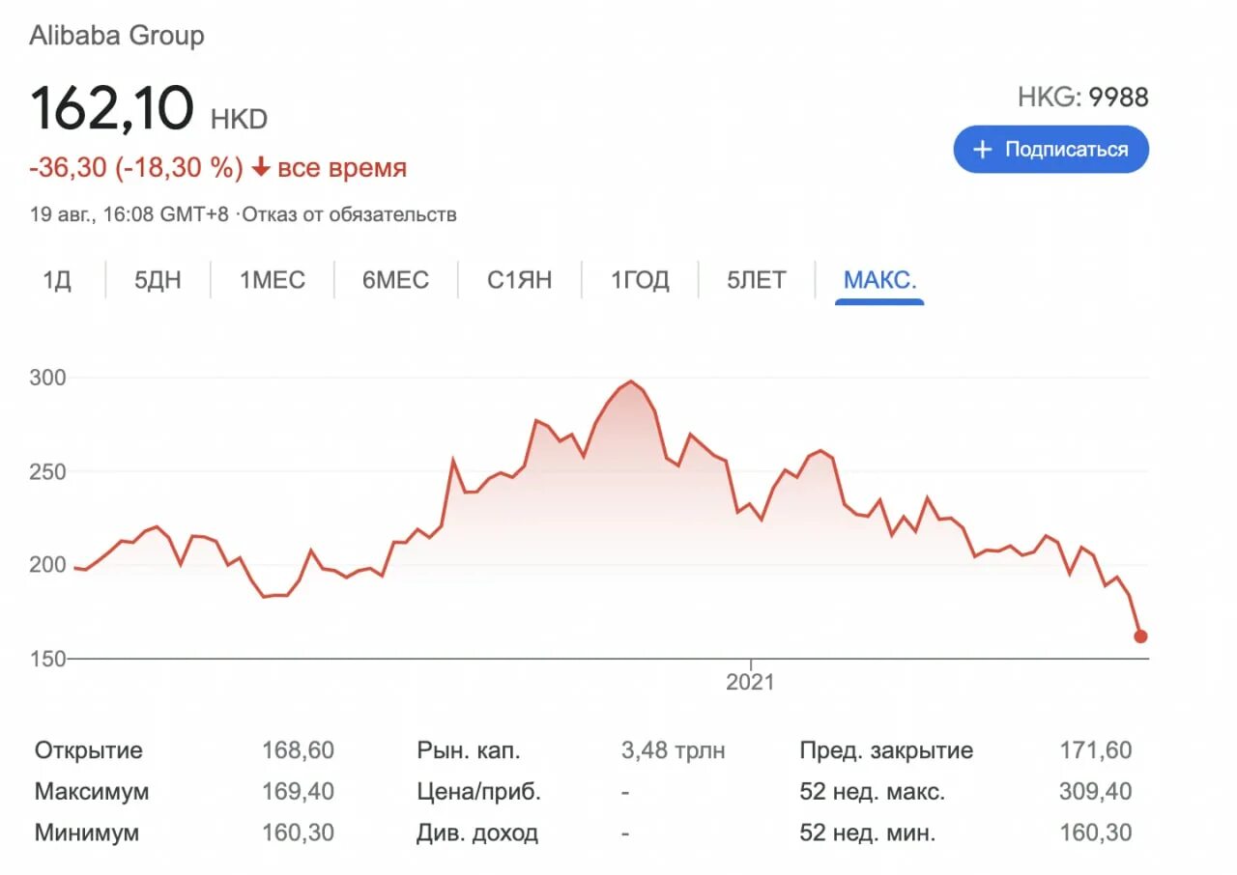
Task: Click the chart peak near 300
Action: coord(631,382)
